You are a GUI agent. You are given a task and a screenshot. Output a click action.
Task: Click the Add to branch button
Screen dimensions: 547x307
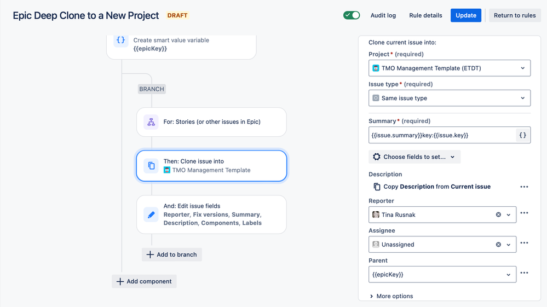pyautogui.click(x=171, y=254)
